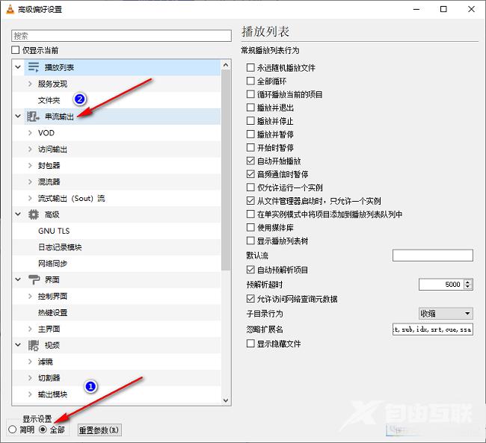
Task: Expand the 切割器 tree node
Action: (x=30, y=378)
